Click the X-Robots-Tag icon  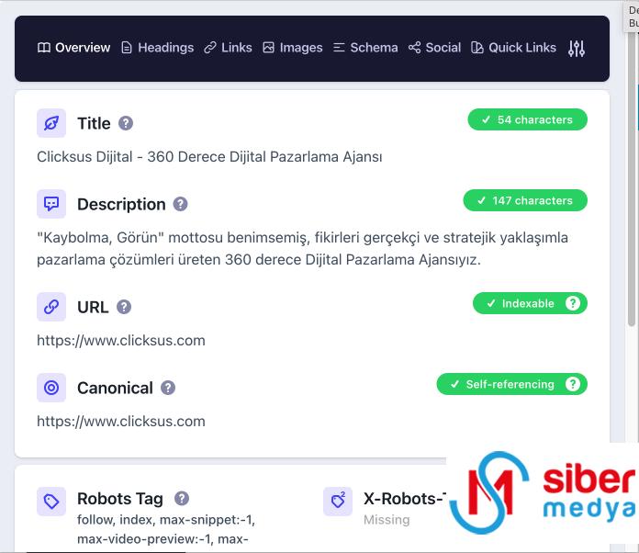click(x=338, y=502)
